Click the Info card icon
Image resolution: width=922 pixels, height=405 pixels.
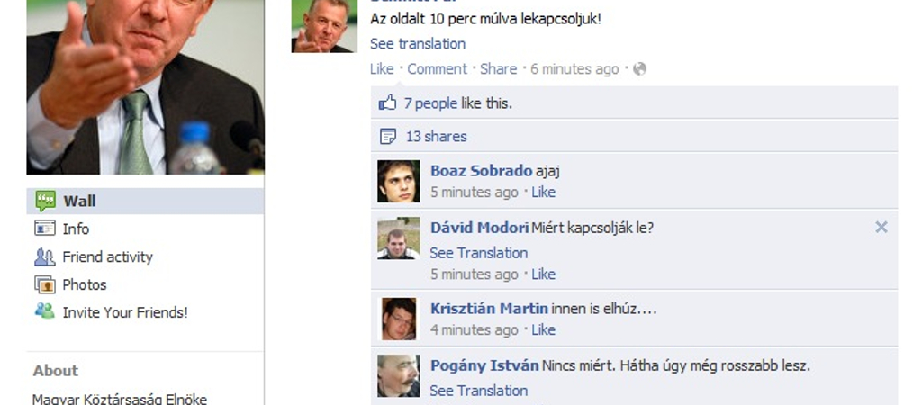pos(45,228)
